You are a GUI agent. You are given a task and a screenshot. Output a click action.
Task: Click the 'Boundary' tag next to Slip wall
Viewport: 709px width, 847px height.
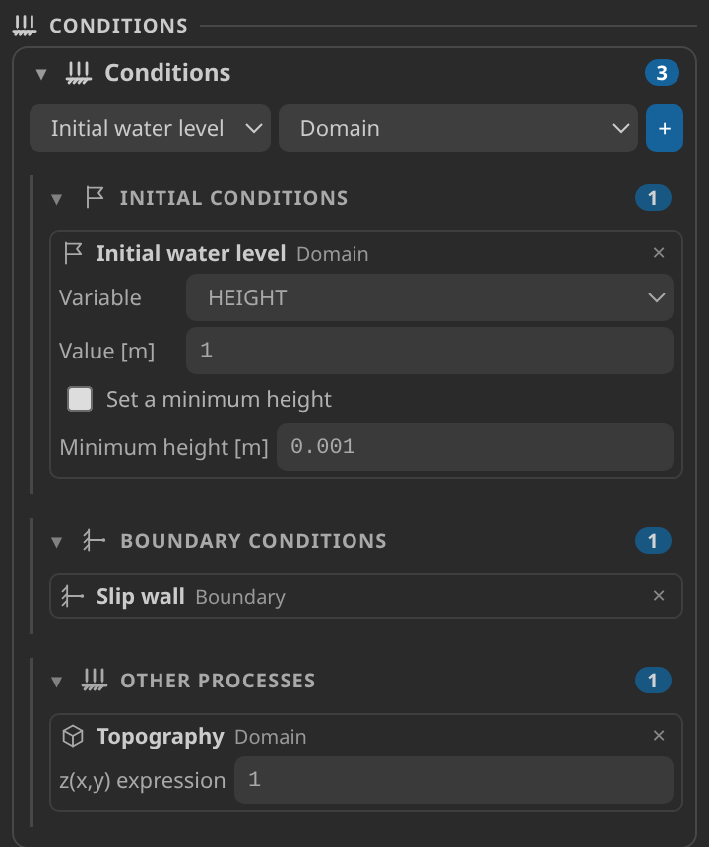point(240,597)
